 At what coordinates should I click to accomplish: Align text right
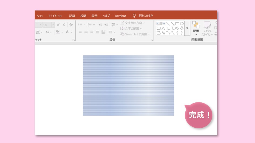[x=92, y=32]
